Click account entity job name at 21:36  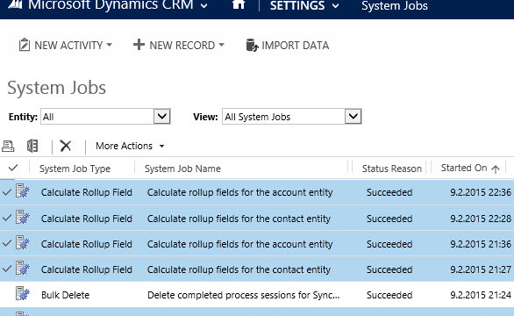point(240,244)
